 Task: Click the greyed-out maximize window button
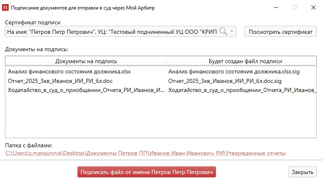(x=294, y=7)
